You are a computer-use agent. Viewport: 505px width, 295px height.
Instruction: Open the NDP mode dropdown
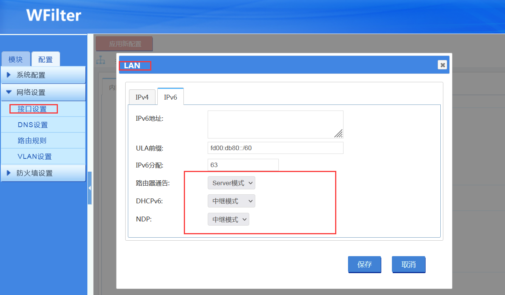(x=228, y=219)
